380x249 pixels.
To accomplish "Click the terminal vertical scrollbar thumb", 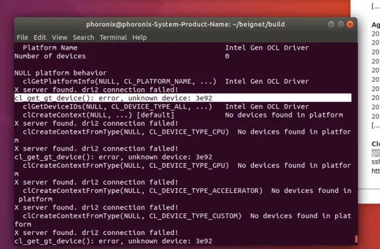I will tap(355, 239).
